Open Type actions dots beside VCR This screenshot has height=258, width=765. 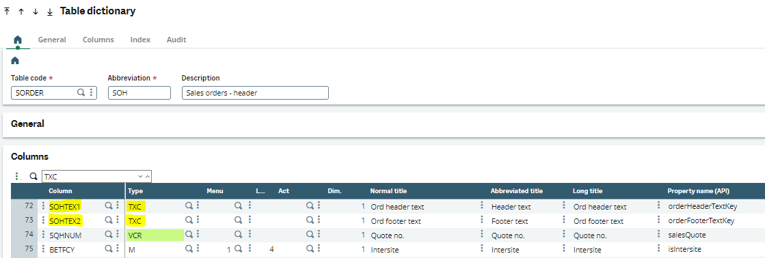pos(198,235)
